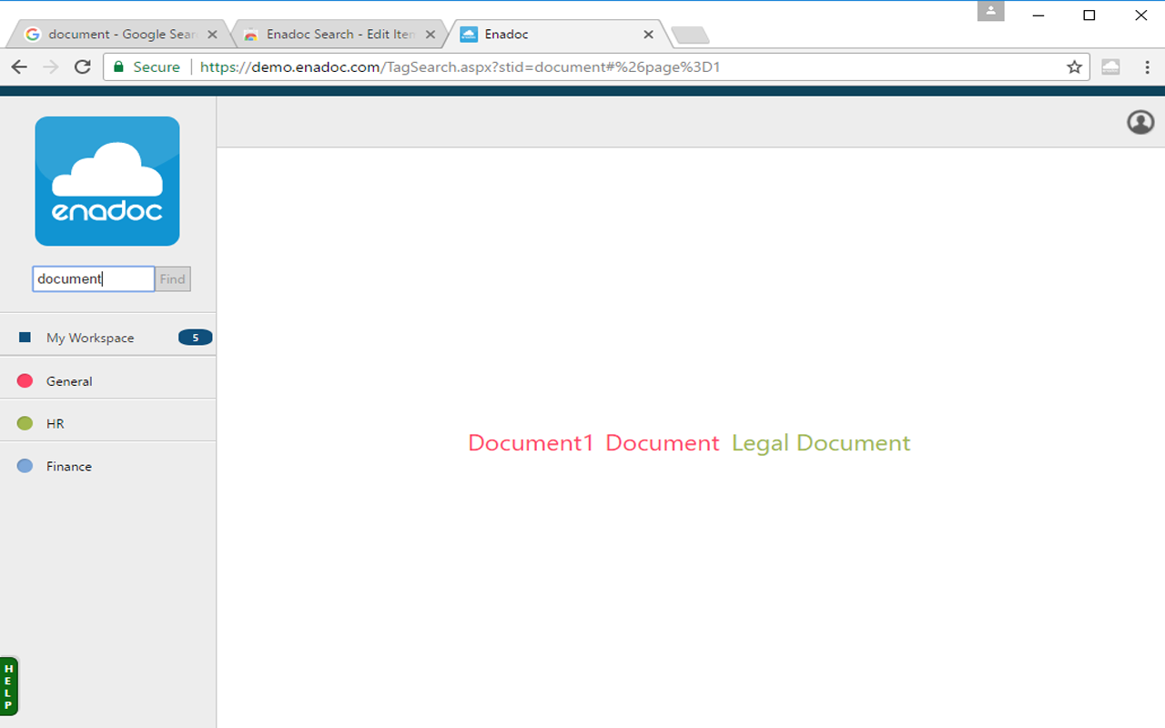
Task: Click the browser forward arrow
Action: [51, 66]
